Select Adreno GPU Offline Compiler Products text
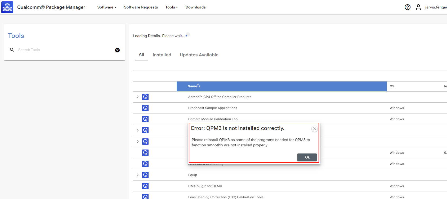The width and height of the screenshot is (447, 199). click(x=220, y=97)
